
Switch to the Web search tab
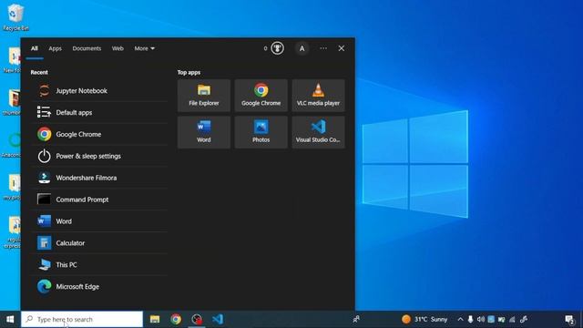click(118, 48)
